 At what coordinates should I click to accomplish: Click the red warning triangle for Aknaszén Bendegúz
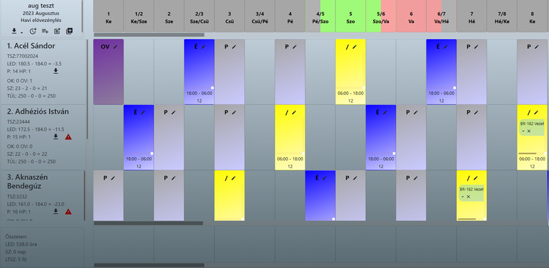click(x=68, y=212)
